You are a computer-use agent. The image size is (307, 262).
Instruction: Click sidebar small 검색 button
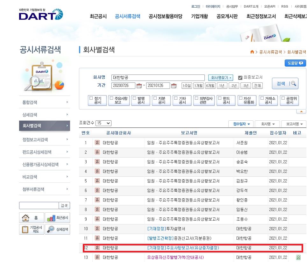click(64, 205)
